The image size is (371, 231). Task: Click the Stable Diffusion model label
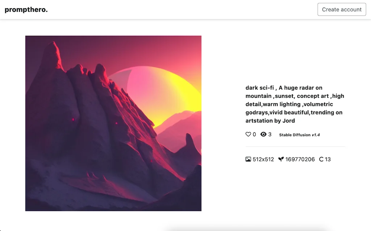pyautogui.click(x=295, y=135)
